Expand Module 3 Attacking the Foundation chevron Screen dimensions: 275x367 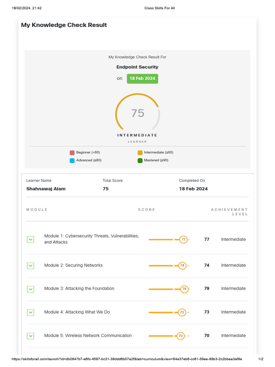[30, 289]
